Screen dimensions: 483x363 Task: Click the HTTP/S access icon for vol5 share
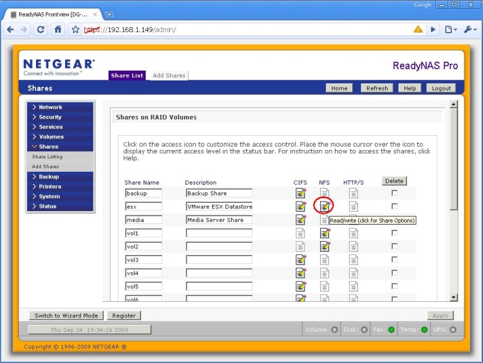(x=354, y=286)
